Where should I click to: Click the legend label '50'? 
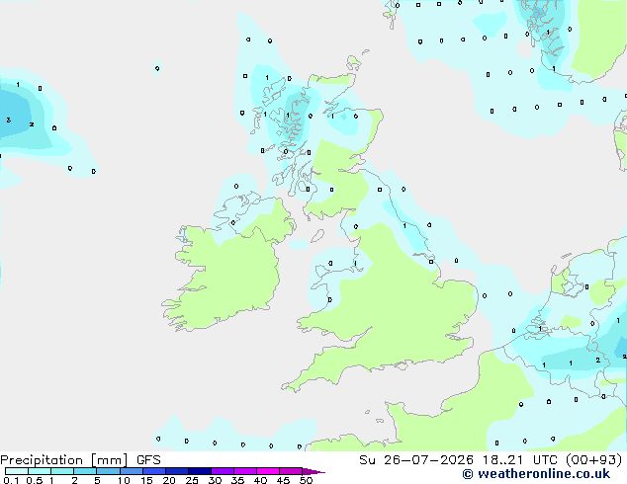point(306,480)
